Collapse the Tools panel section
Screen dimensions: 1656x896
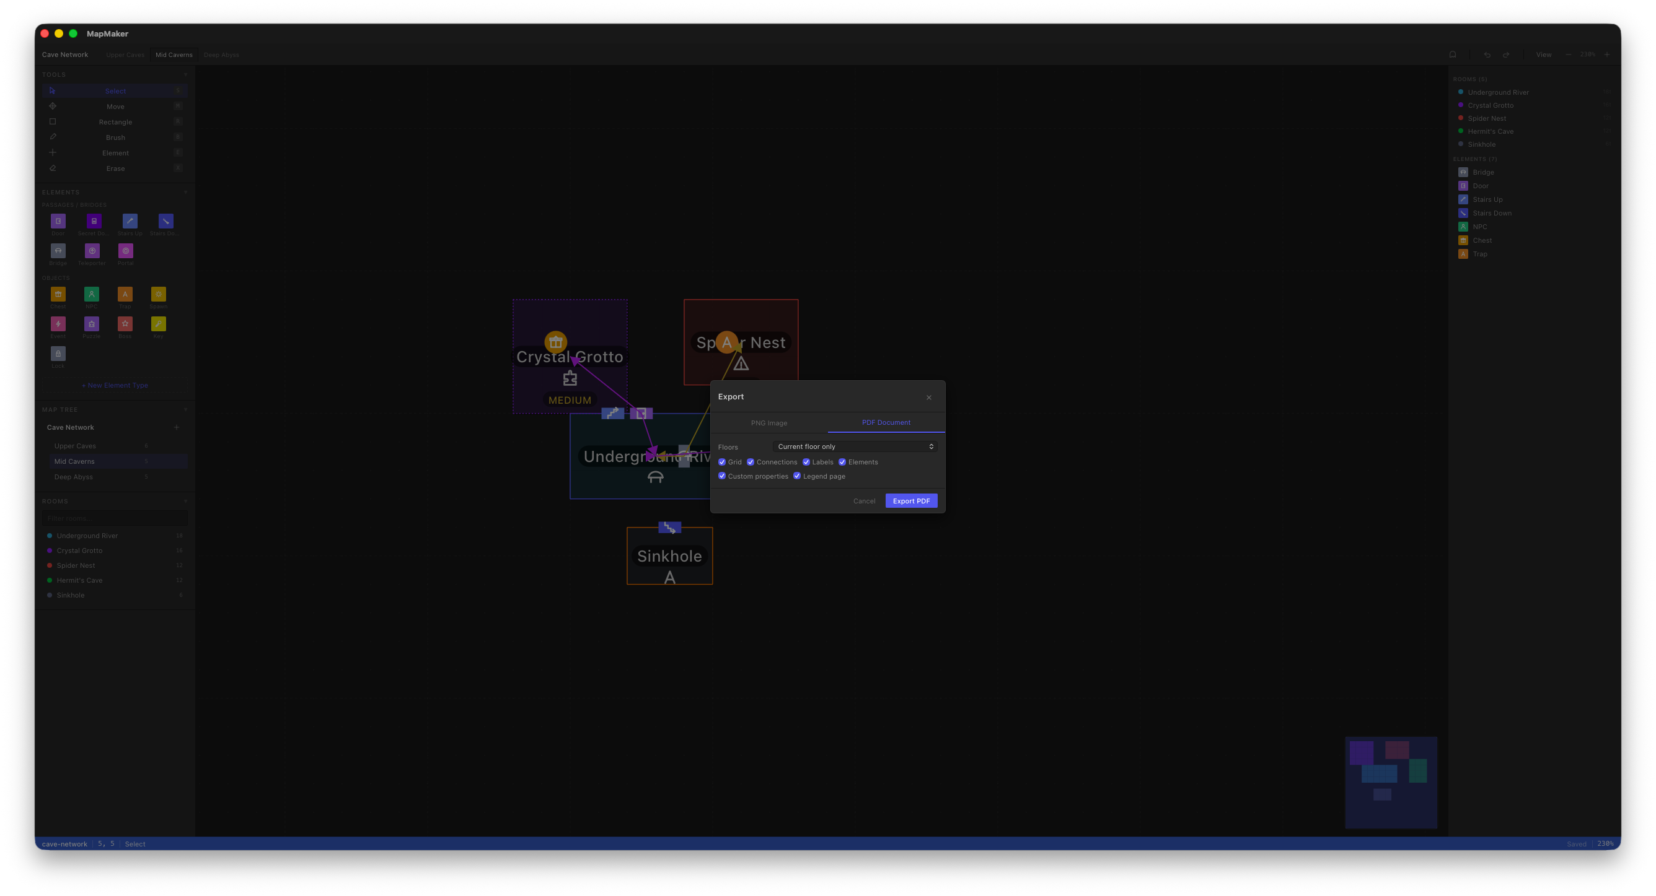[x=186, y=74]
